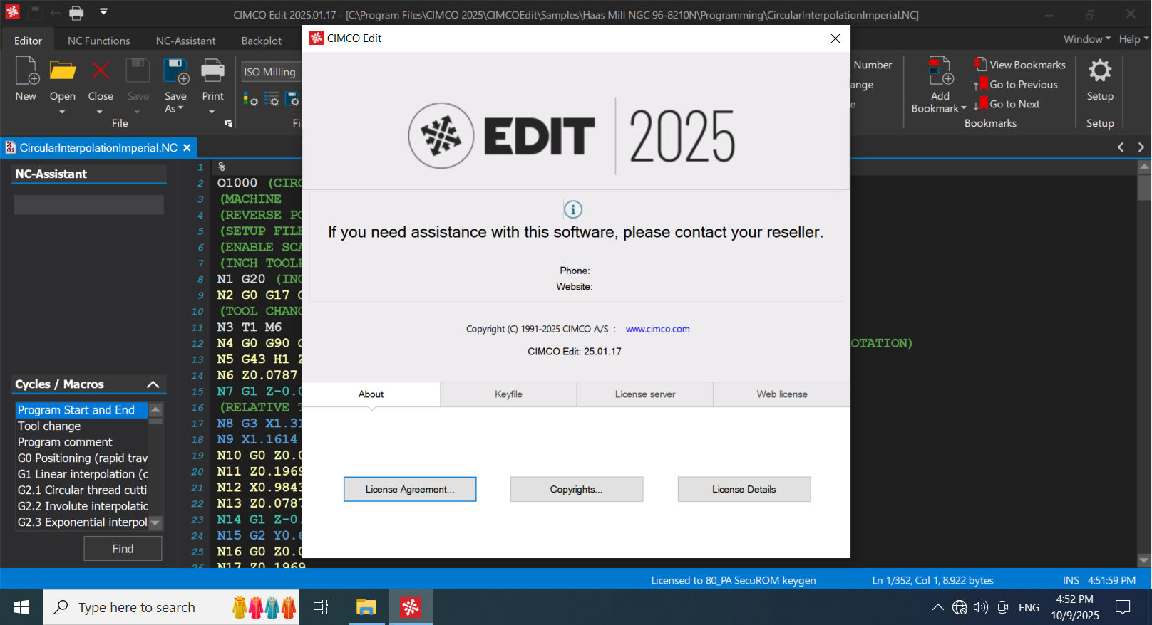Screen dimensions: 1152x625
Task: Open notification center icon
Action: (1123, 607)
